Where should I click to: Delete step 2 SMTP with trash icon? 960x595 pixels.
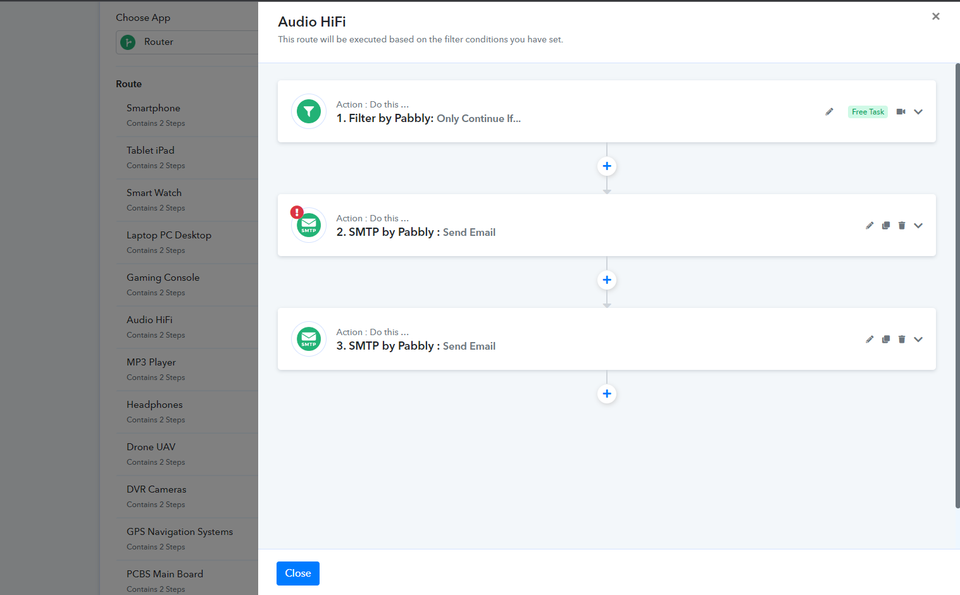902,226
